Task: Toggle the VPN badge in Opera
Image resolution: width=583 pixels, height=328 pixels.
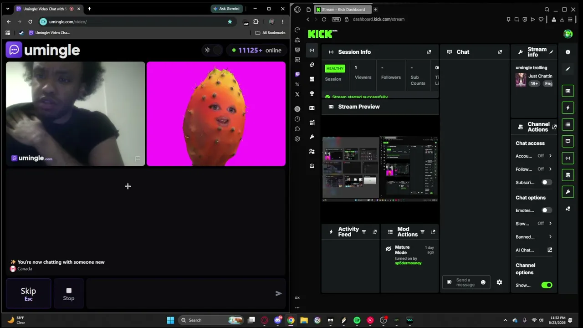Action: 336,20
